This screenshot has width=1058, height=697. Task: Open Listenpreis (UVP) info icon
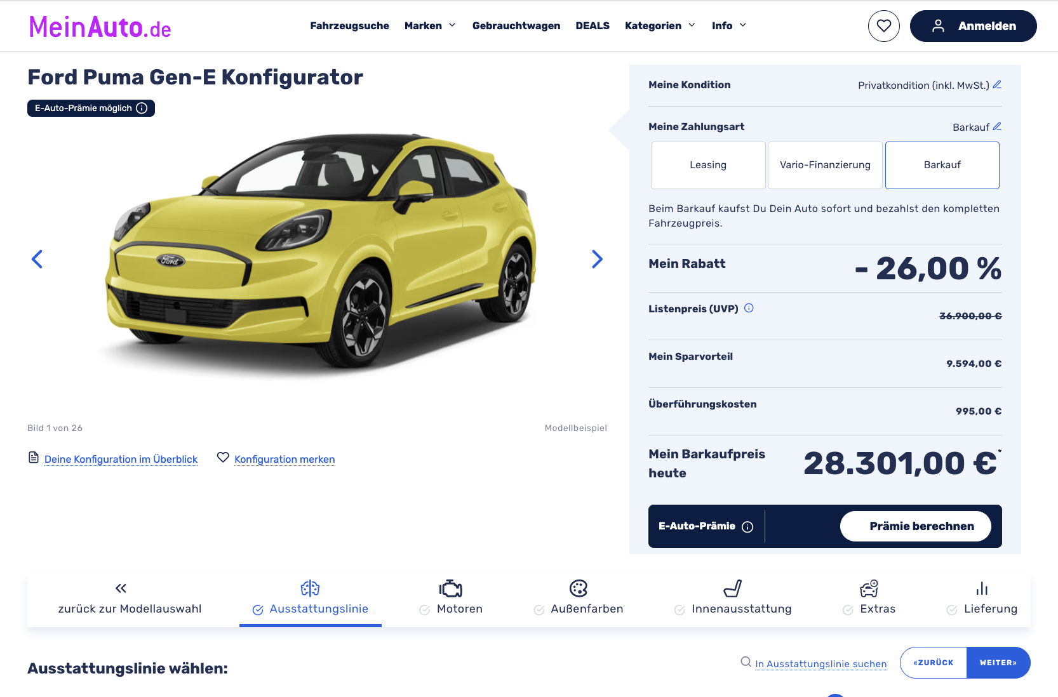pos(749,308)
